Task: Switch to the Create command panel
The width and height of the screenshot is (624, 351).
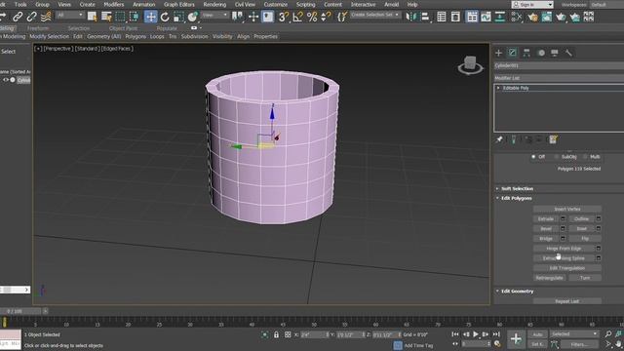Action: point(498,53)
